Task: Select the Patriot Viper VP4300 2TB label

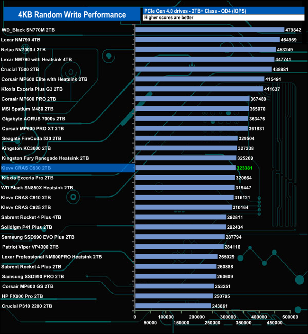Action: (x=30, y=247)
